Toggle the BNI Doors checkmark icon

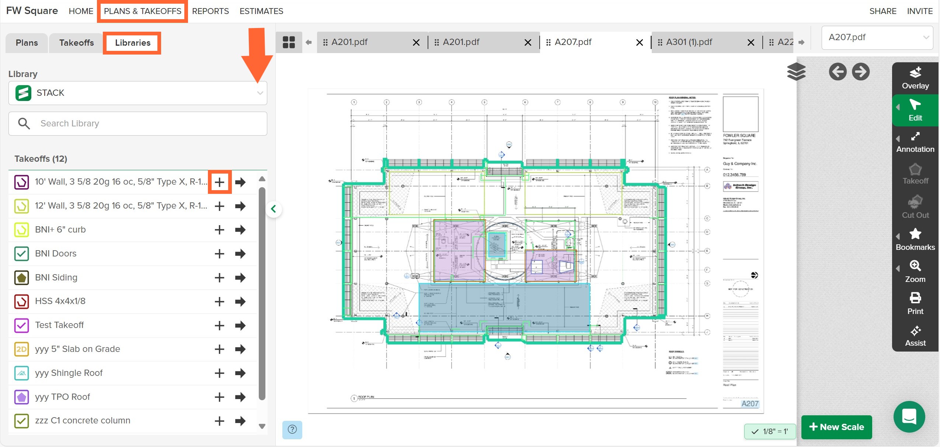pos(21,254)
